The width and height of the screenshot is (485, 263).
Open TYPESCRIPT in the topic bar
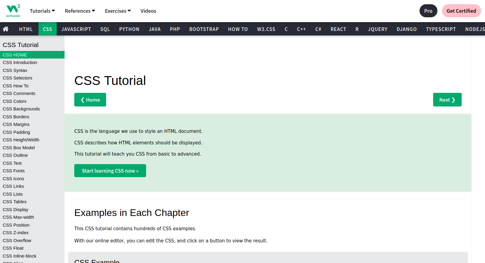tap(441, 29)
